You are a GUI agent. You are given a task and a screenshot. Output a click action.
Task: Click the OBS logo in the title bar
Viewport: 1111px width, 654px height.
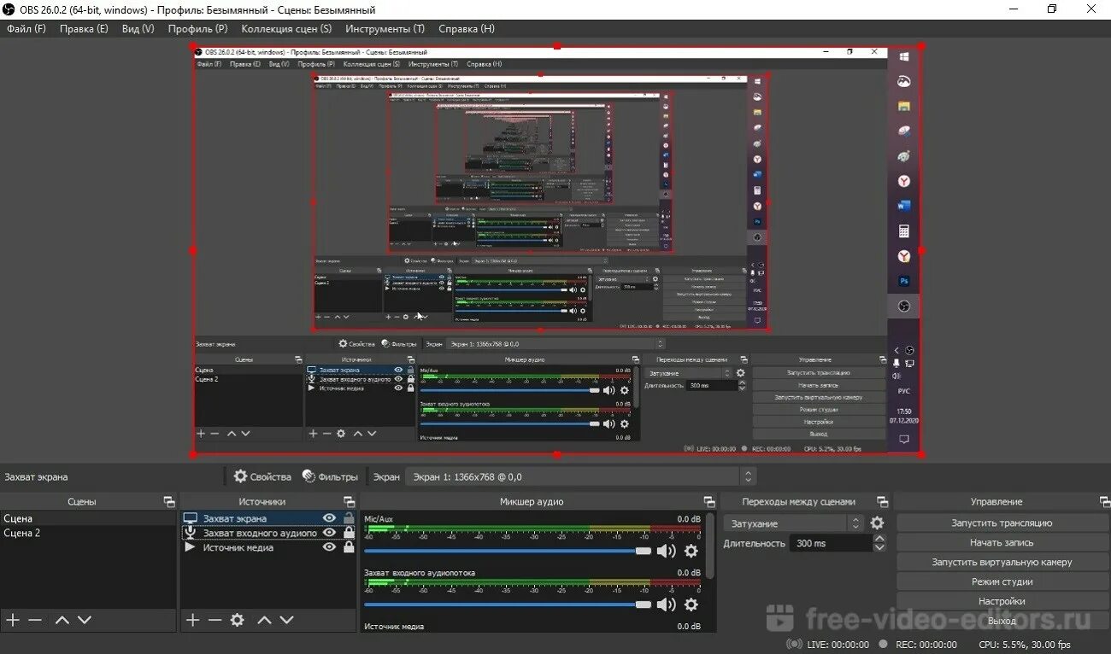point(8,9)
